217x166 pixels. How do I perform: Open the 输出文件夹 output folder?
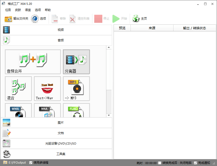(x=16, y=19)
